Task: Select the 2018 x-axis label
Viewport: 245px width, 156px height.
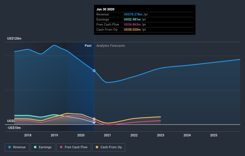Action: tap(28, 135)
